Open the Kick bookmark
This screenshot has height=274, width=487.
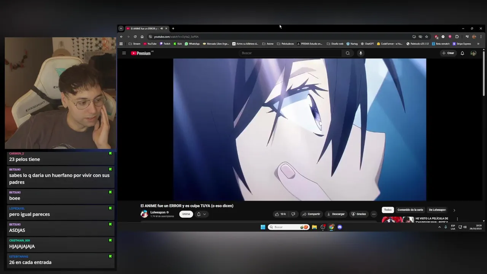(178, 44)
